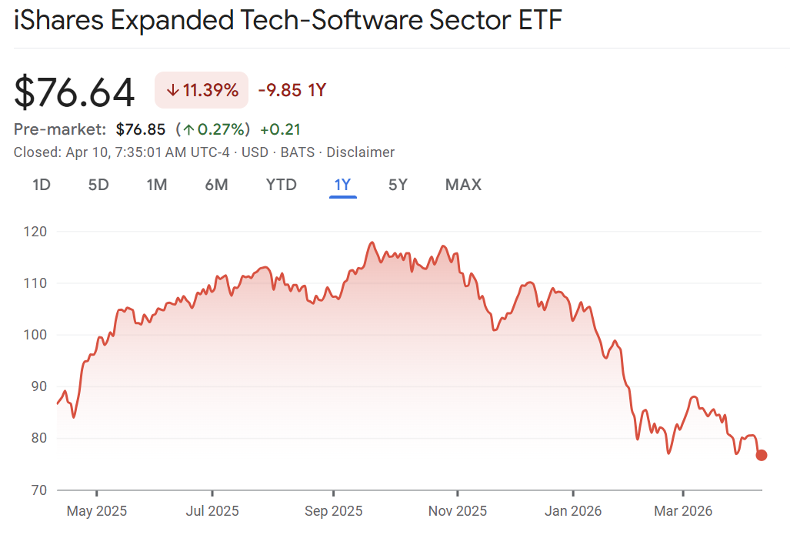
Task: Choose the 1M chart range
Action: coord(157,185)
